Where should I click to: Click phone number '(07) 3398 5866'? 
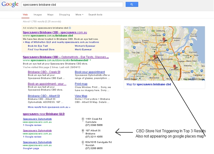click(x=94, y=125)
